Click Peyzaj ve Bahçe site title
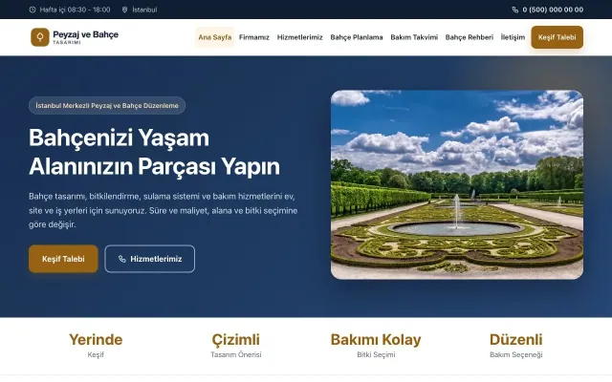The image size is (612, 382). coord(85,34)
